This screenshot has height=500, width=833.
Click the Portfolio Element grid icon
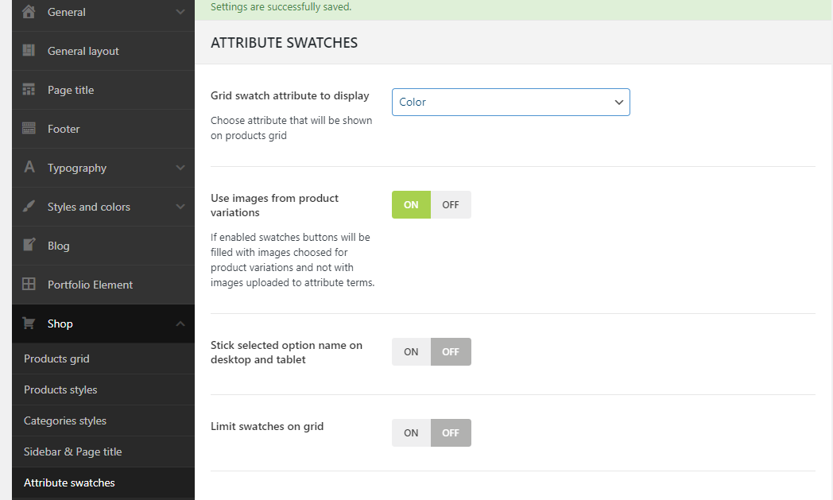tap(29, 285)
